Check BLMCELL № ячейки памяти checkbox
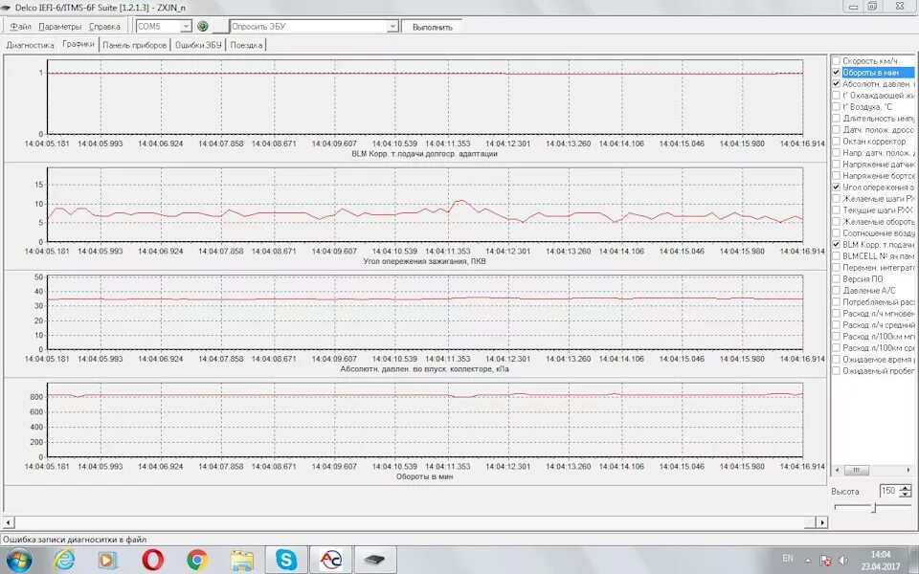The width and height of the screenshot is (919, 574). 837,256
